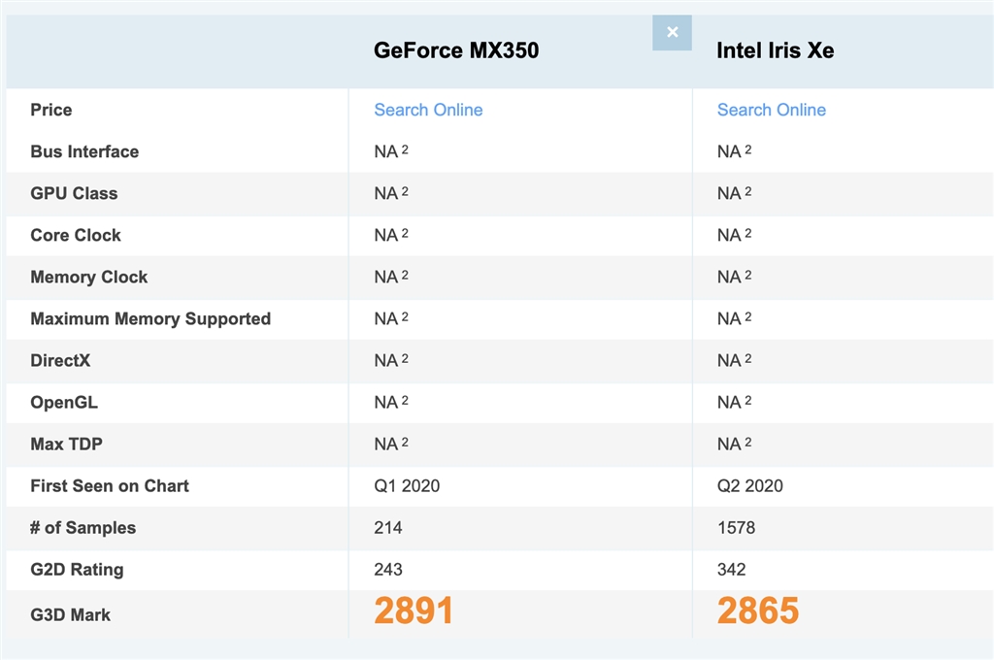This screenshot has height=660, width=994.
Task: Click the Price row label
Action: (x=51, y=110)
